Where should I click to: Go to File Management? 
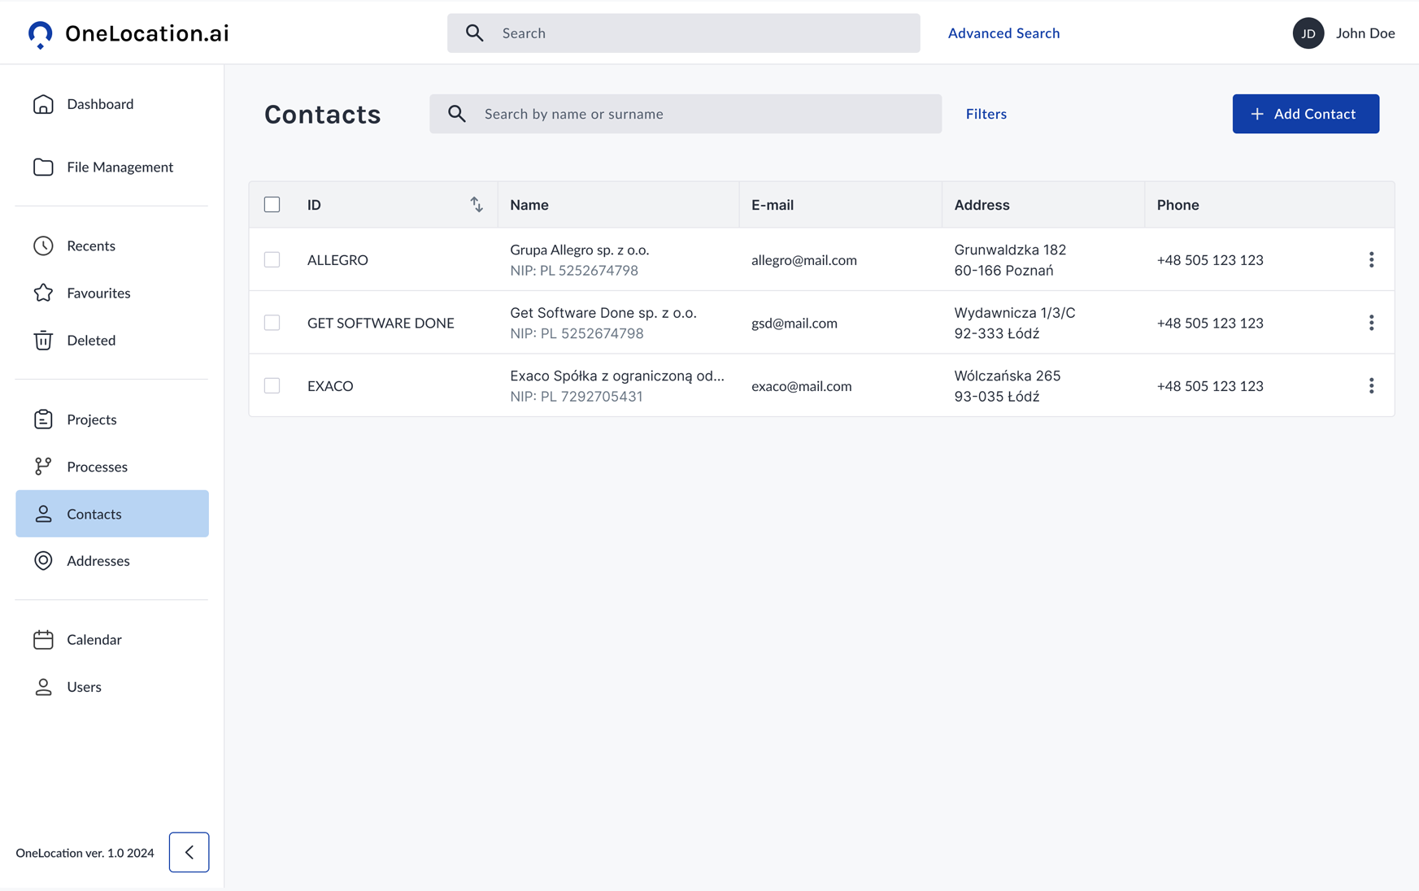(112, 167)
